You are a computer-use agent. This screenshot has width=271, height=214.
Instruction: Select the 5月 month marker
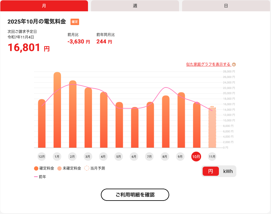click(x=119, y=157)
